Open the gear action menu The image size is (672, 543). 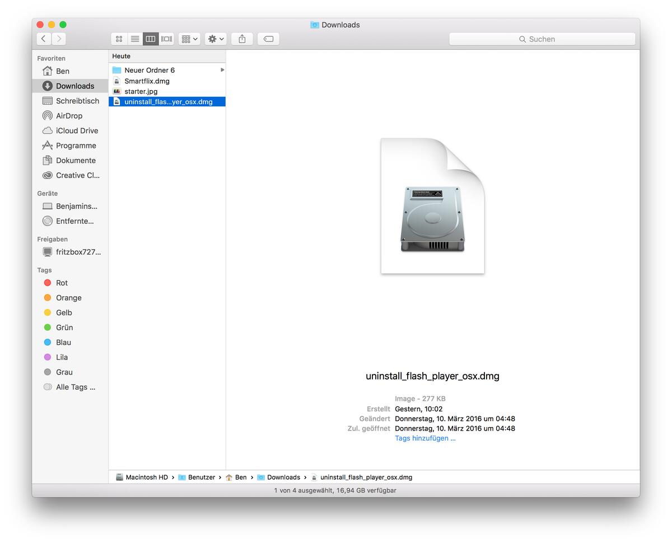coord(216,39)
